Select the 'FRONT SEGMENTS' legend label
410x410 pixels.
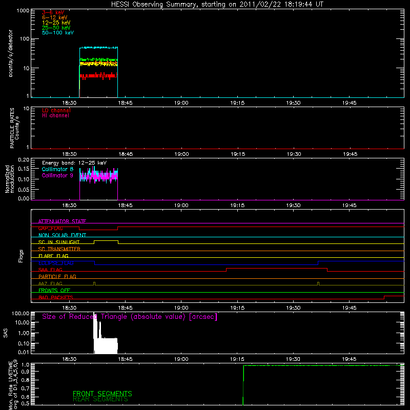click(x=102, y=394)
